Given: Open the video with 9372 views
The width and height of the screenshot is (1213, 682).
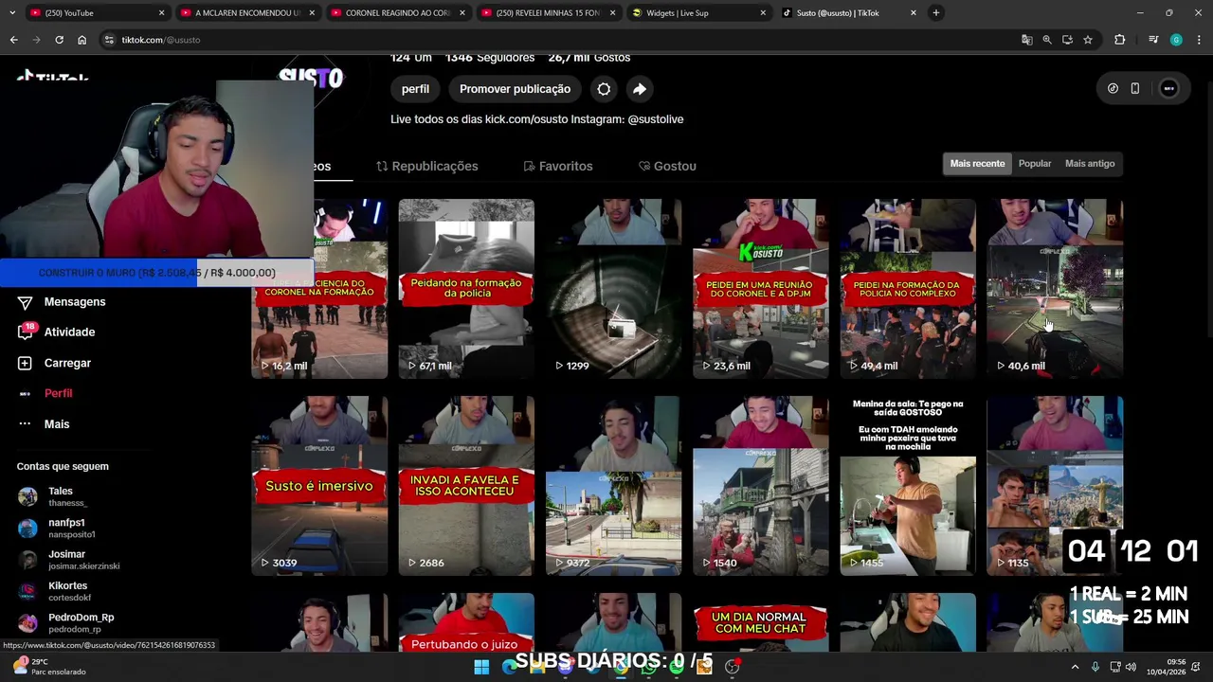Looking at the screenshot, I should 613,486.
